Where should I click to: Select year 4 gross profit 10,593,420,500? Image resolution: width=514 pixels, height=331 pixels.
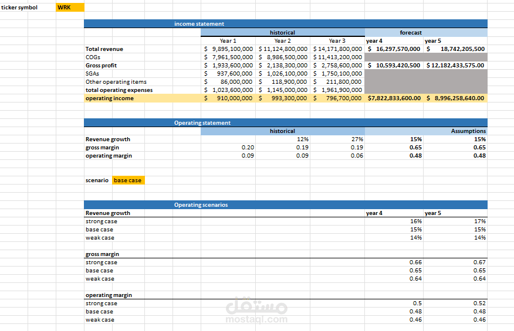[394, 65]
